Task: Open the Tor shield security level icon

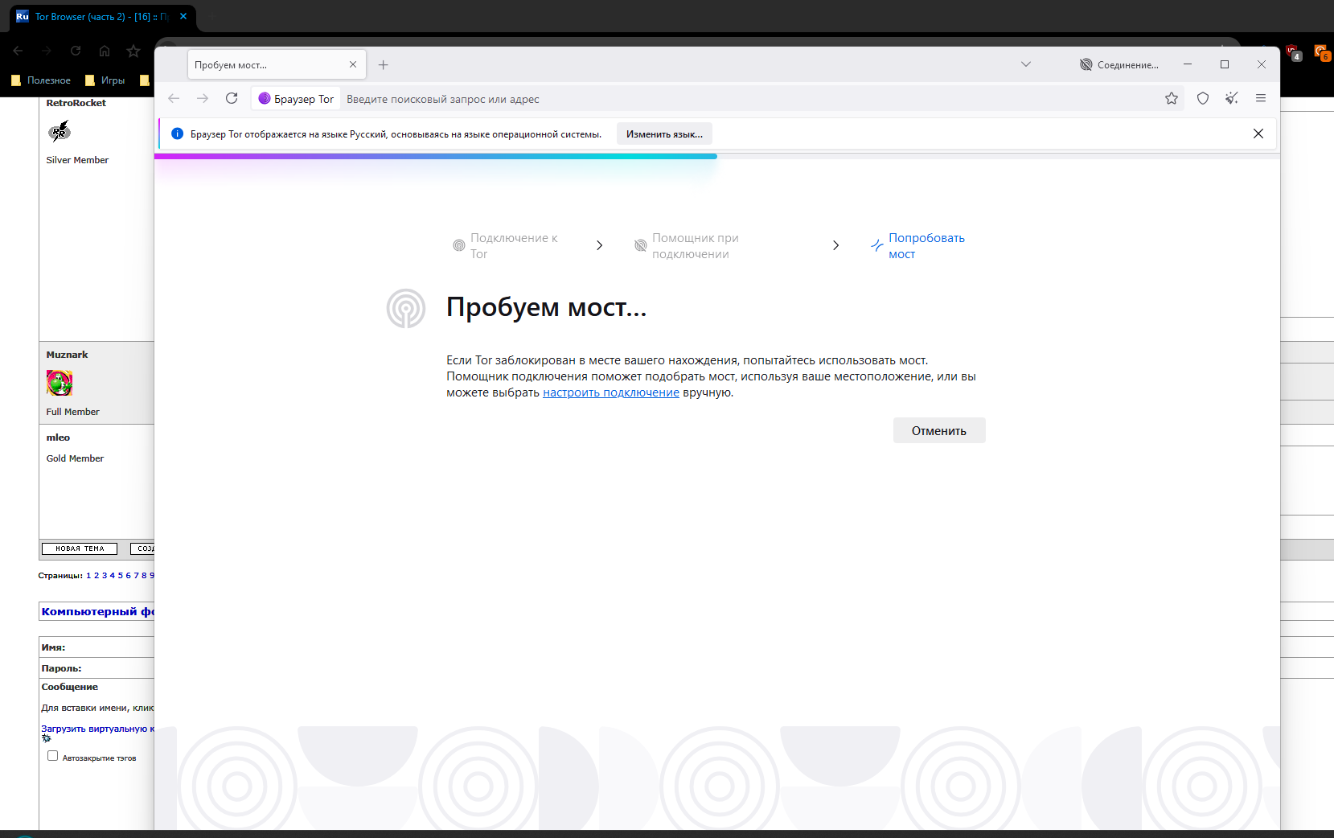Action: pyautogui.click(x=1202, y=98)
